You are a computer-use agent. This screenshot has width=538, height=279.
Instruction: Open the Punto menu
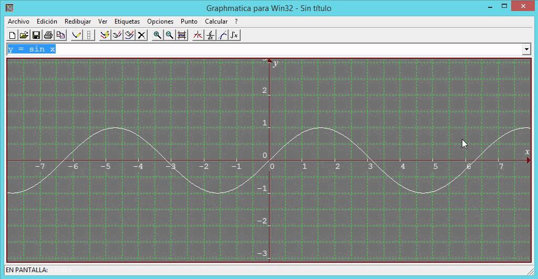click(189, 21)
